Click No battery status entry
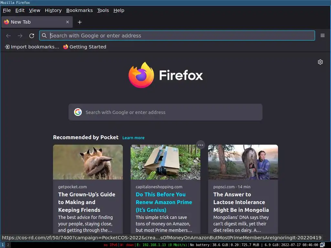 click(x=200, y=245)
